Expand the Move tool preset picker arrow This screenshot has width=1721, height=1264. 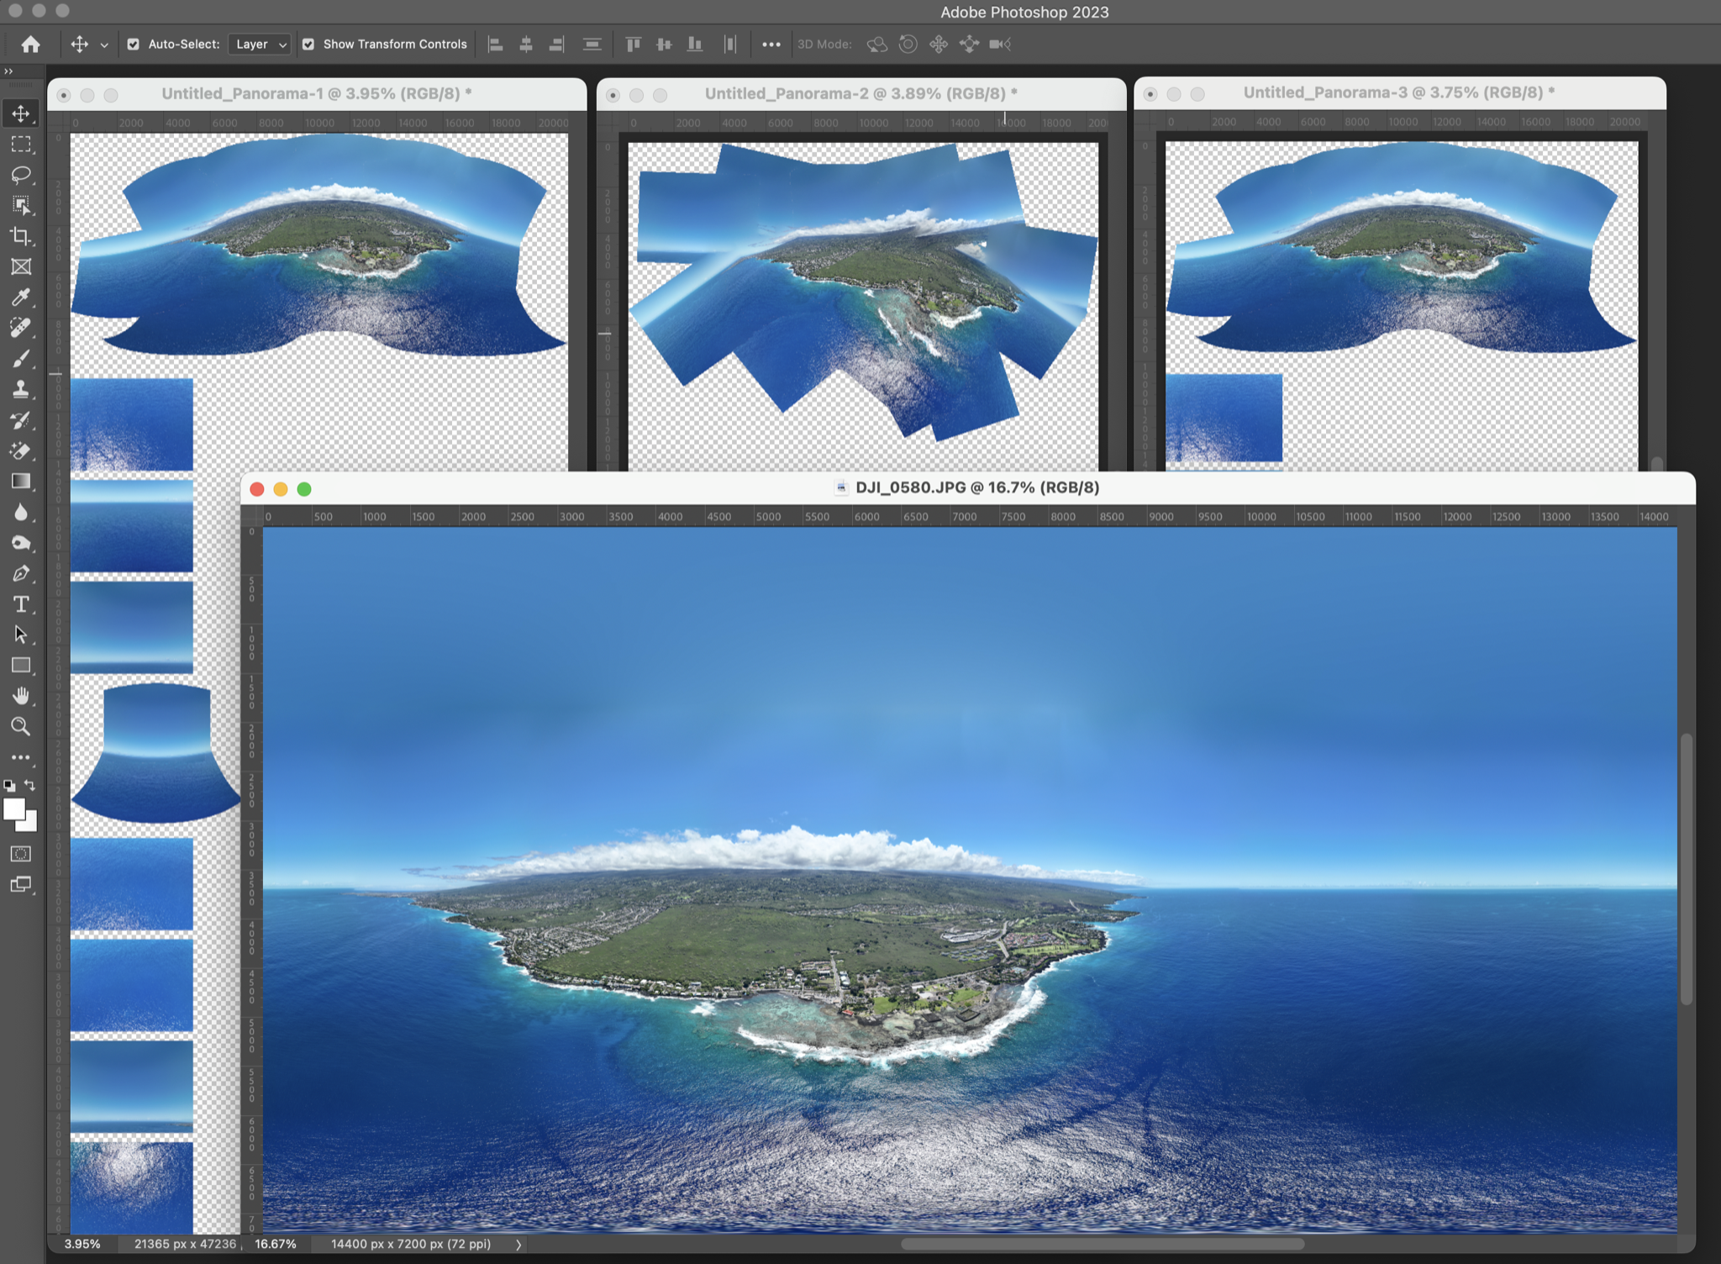click(x=104, y=45)
